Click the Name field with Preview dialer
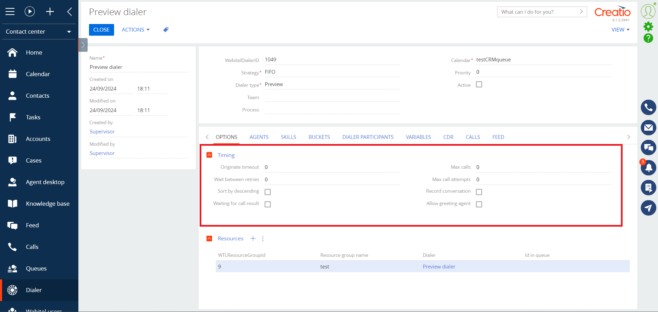 pos(138,67)
